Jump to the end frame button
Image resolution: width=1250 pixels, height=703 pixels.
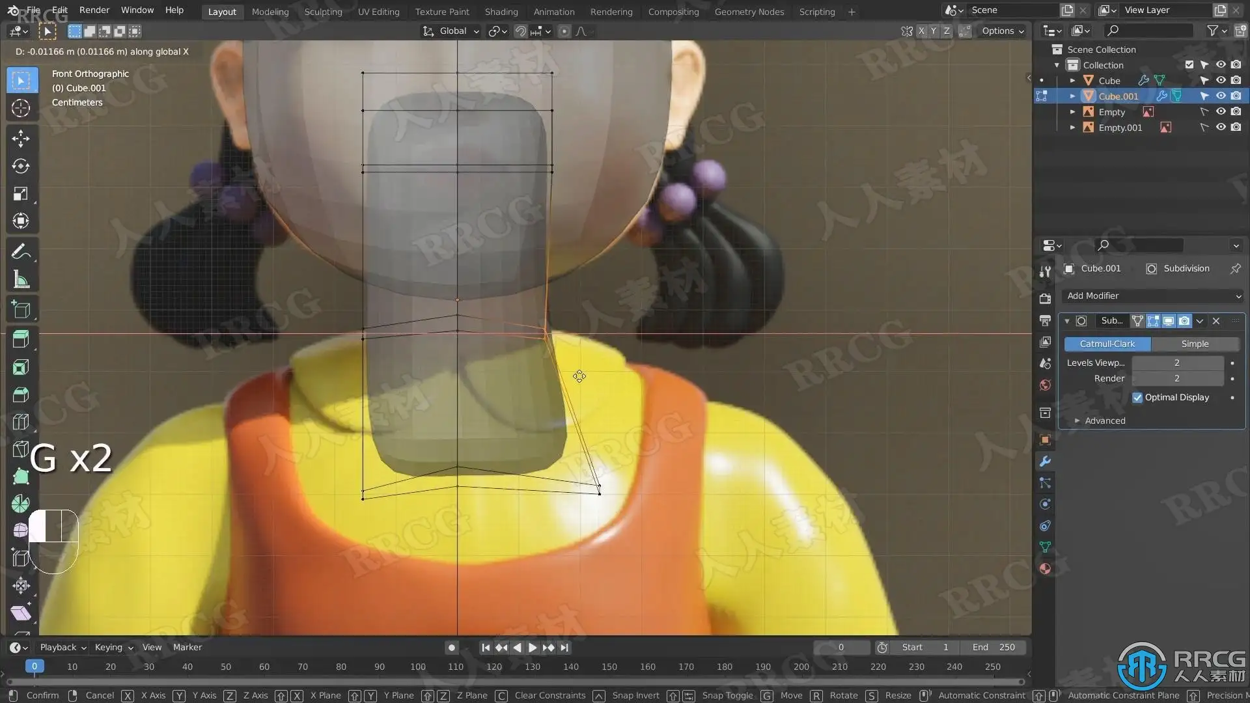564,648
